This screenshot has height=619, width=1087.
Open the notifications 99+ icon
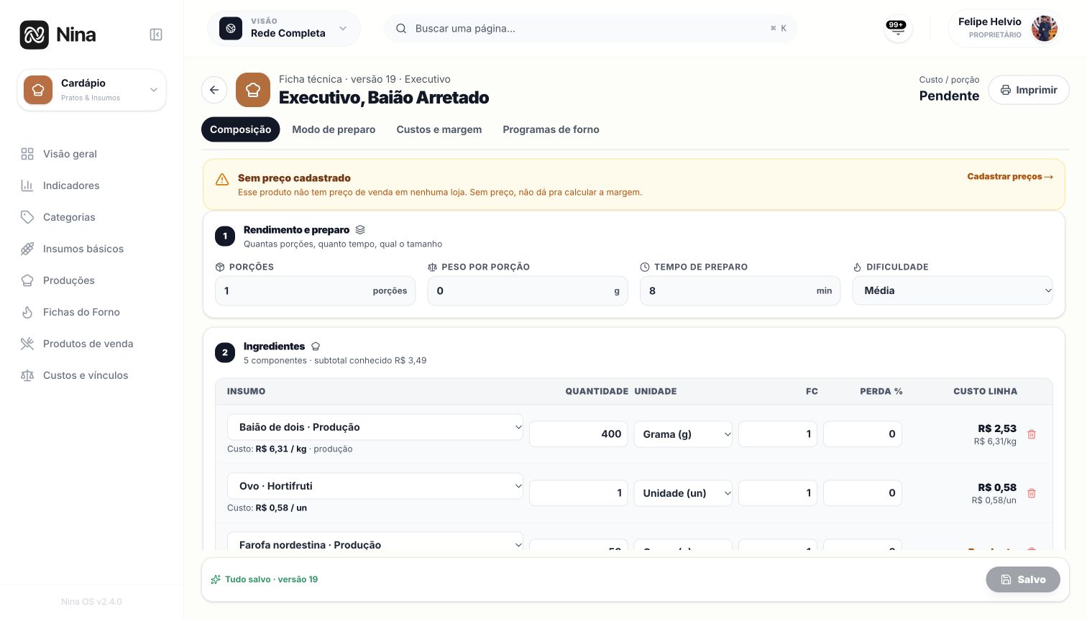click(897, 28)
